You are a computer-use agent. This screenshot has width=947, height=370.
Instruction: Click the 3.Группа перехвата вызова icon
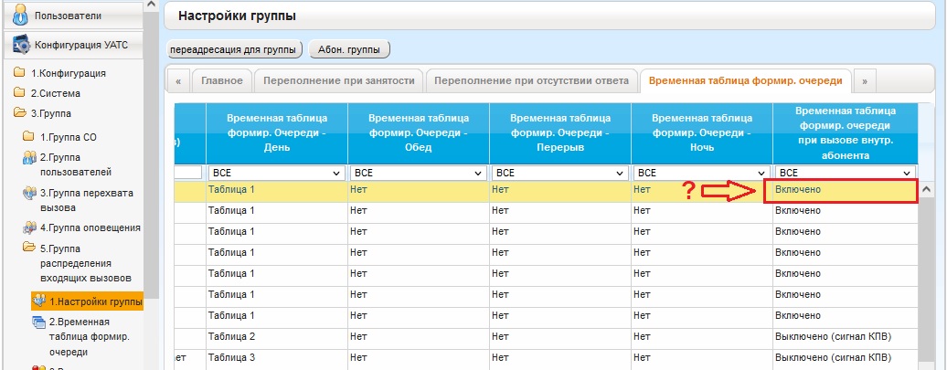pos(29,193)
